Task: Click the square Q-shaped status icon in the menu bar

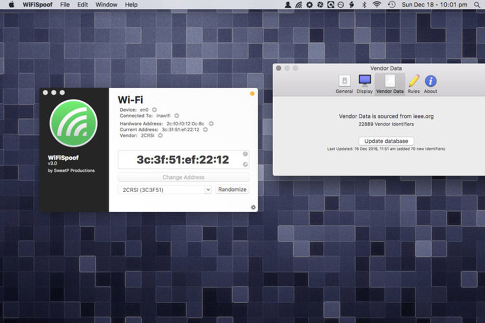Action: coord(331,5)
